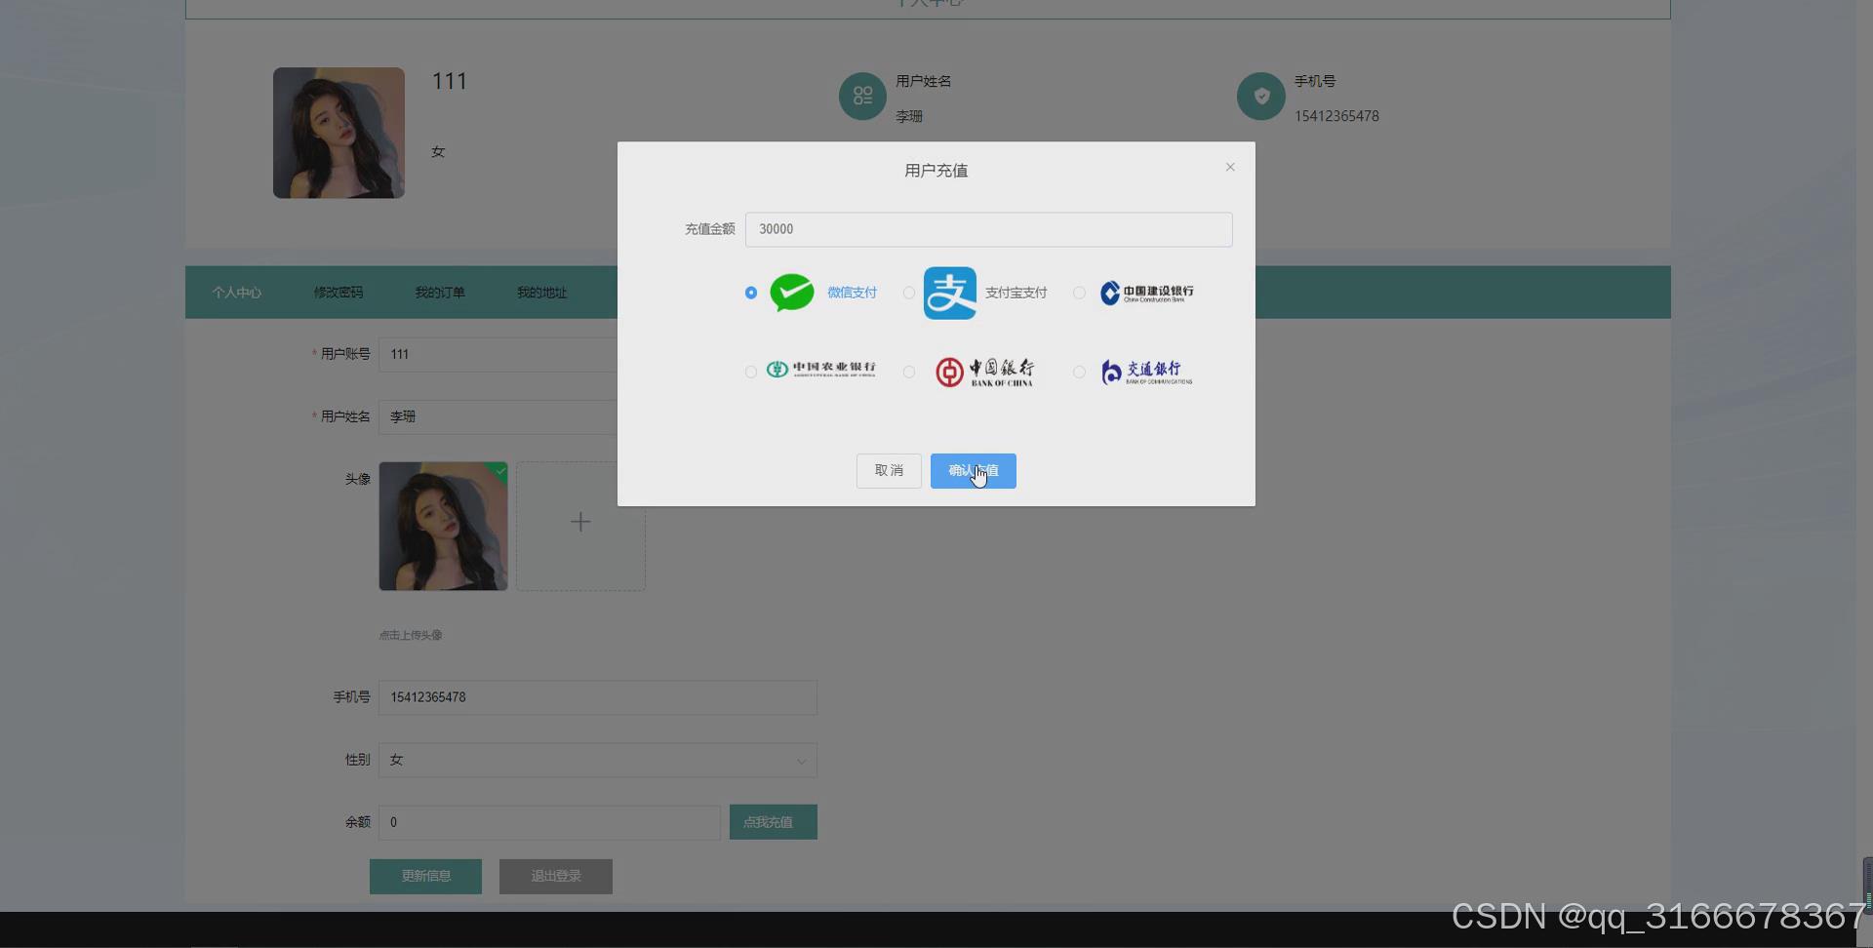Select the 中国农业银行 radio button
1873x948 pixels.
750,372
